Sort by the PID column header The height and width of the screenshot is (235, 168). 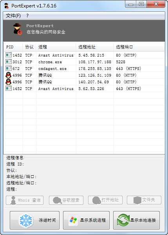(x=13, y=47)
